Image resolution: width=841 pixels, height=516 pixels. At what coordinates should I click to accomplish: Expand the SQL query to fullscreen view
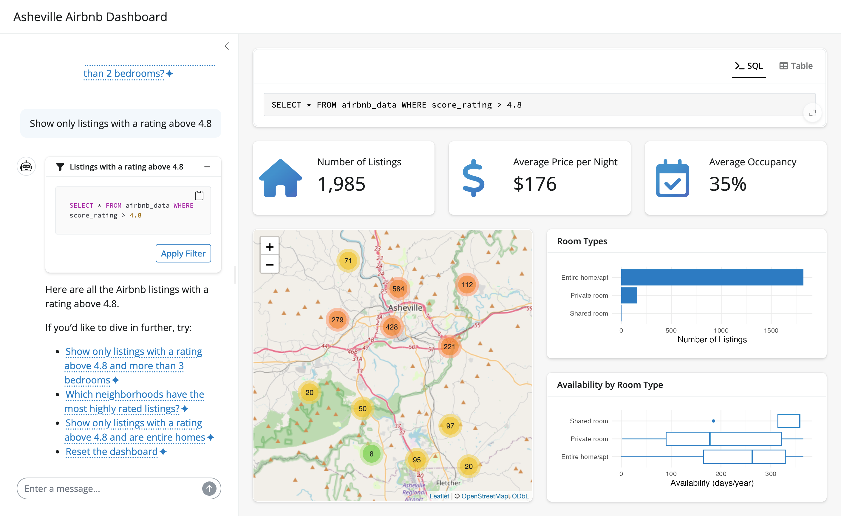813,113
